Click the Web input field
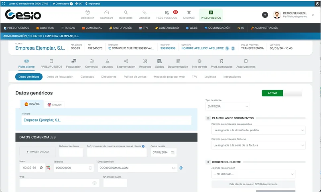This screenshot has height=192, width=321. pyautogui.click(x=59, y=183)
